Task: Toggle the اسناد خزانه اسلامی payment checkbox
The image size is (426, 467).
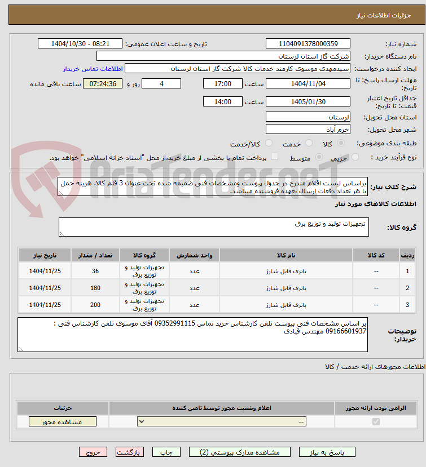Action: (274, 157)
